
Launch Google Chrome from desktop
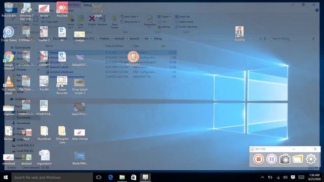coord(9,61)
